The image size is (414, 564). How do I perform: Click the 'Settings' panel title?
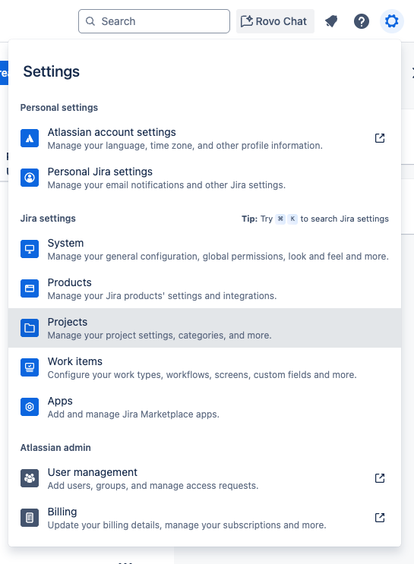52,71
